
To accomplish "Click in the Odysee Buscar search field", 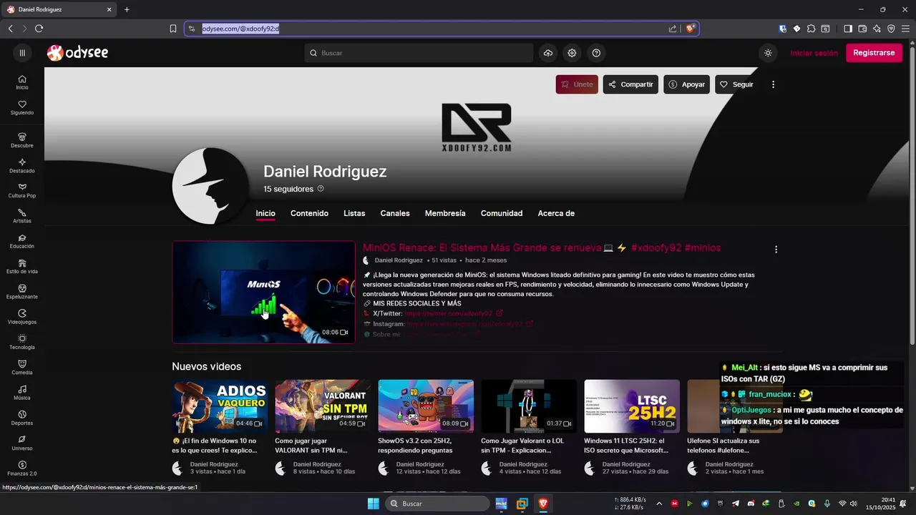I will pos(419,53).
